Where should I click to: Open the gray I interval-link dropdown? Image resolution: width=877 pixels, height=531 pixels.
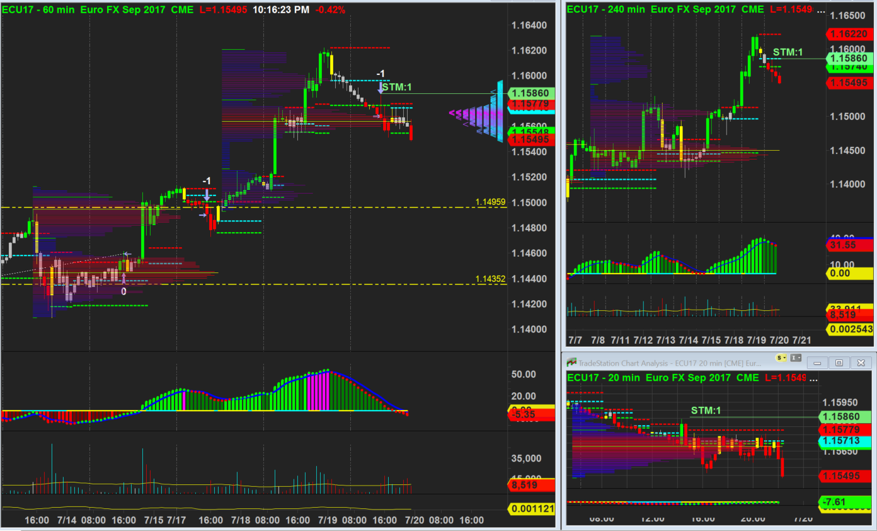[795, 358]
